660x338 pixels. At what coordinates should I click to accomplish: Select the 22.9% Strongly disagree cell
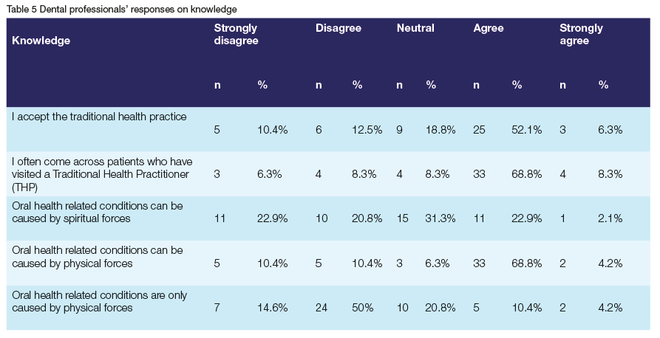click(272, 219)
